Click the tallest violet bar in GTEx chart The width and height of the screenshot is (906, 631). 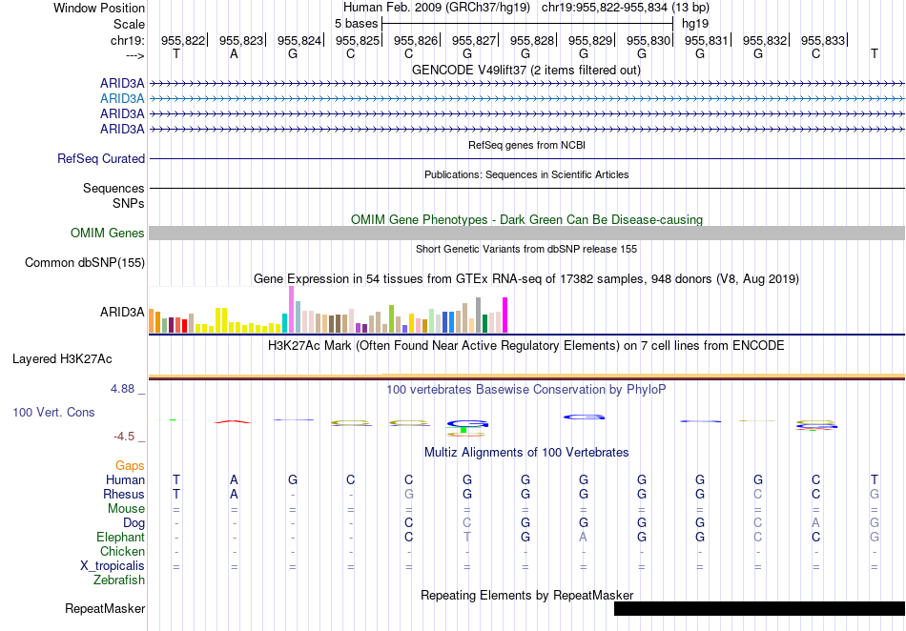291,310
